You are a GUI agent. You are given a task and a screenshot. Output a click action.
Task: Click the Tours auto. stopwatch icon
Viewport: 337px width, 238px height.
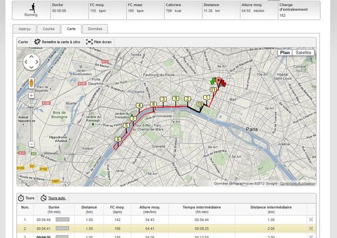point(43,198)
